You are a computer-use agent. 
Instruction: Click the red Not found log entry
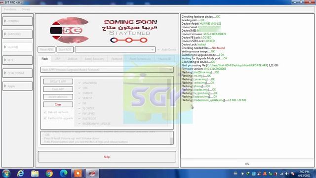218,48
